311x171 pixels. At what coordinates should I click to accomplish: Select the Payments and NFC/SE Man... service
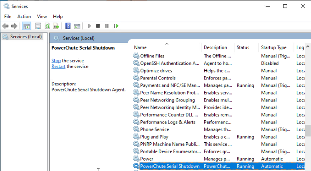[x=170, y=85]
